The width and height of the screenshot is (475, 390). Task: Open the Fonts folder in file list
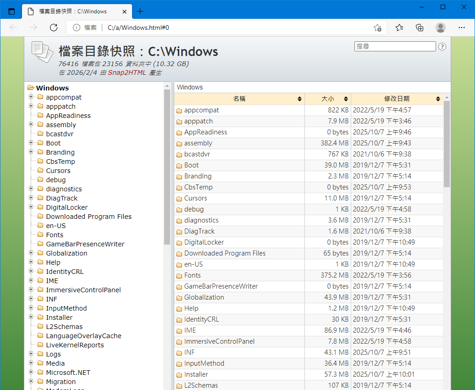click(192, 275)
